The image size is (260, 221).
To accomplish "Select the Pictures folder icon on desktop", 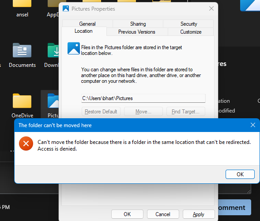I will point(53,101).
